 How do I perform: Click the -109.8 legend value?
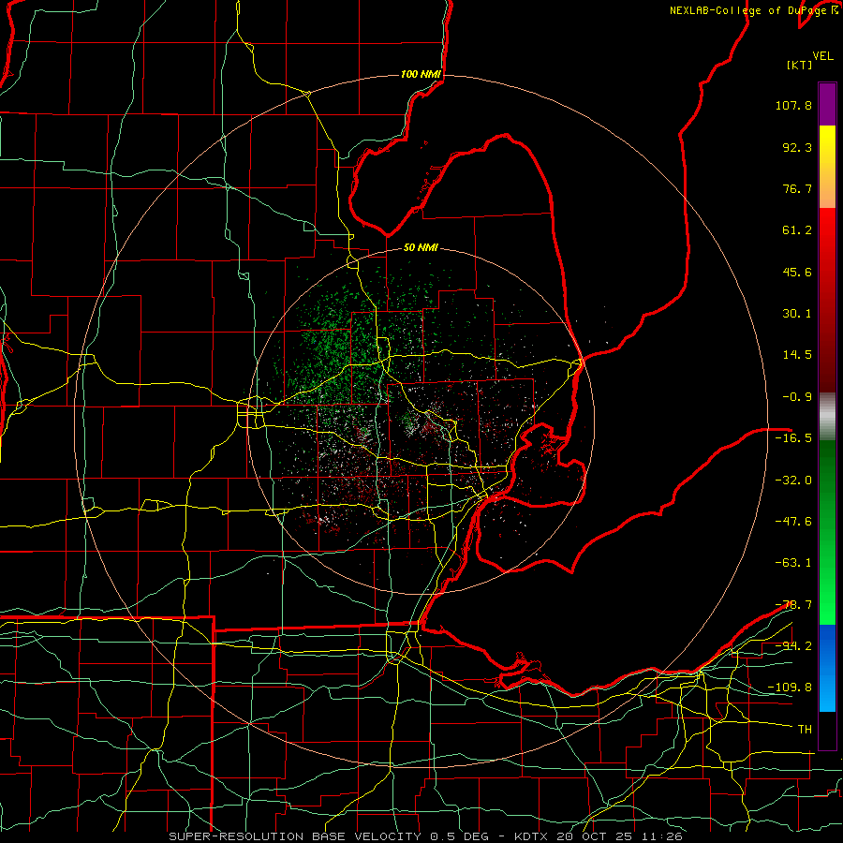click(x=790, y=688)
